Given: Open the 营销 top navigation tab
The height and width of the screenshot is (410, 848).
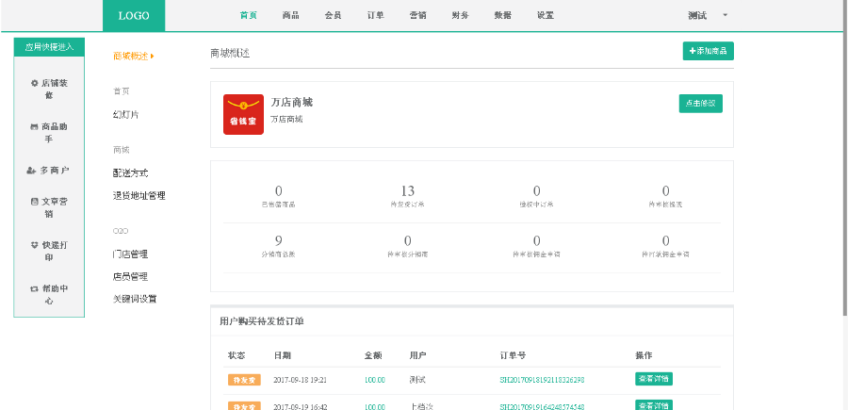Looking at the screenshot, I should [417, 16].
